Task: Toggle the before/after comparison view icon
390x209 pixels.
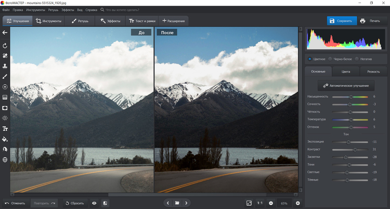Action: (106, 203)
